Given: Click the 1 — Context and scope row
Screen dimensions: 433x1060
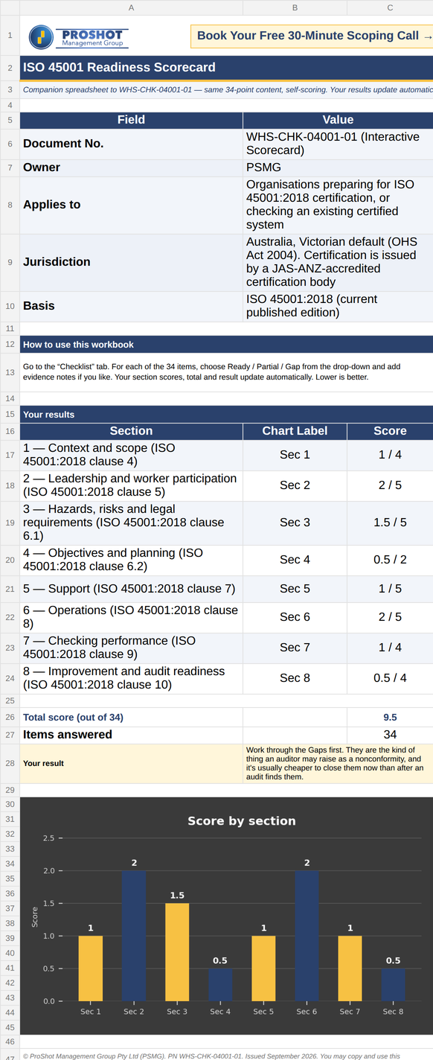Looking at the screenshot, I should pos(131,455).
